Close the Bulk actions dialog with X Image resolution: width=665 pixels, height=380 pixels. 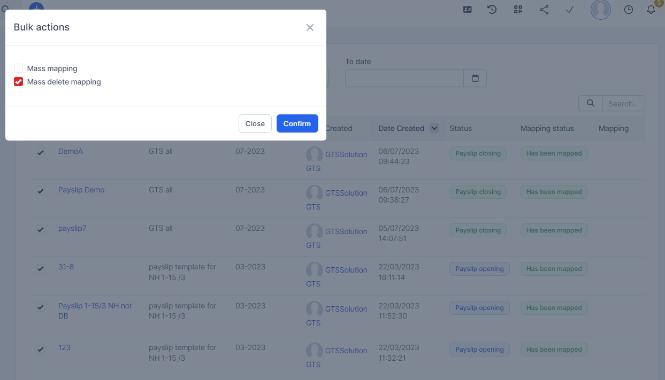(x=310, y=28)
